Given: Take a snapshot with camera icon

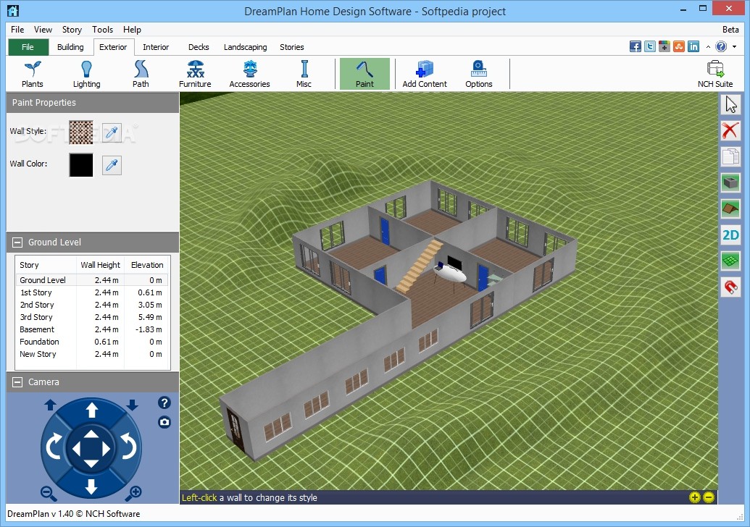Looking at the screenshot, I should click(164, 422).
